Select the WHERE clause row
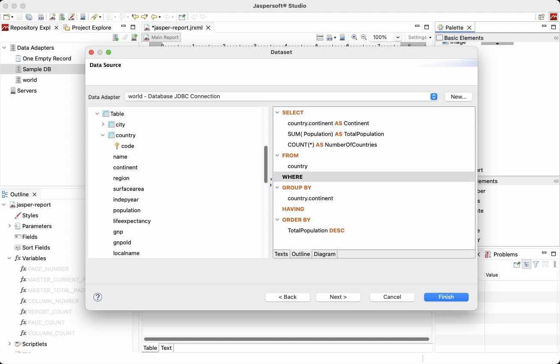This screenshot has width=560, height=364. (x=374, y=177)
